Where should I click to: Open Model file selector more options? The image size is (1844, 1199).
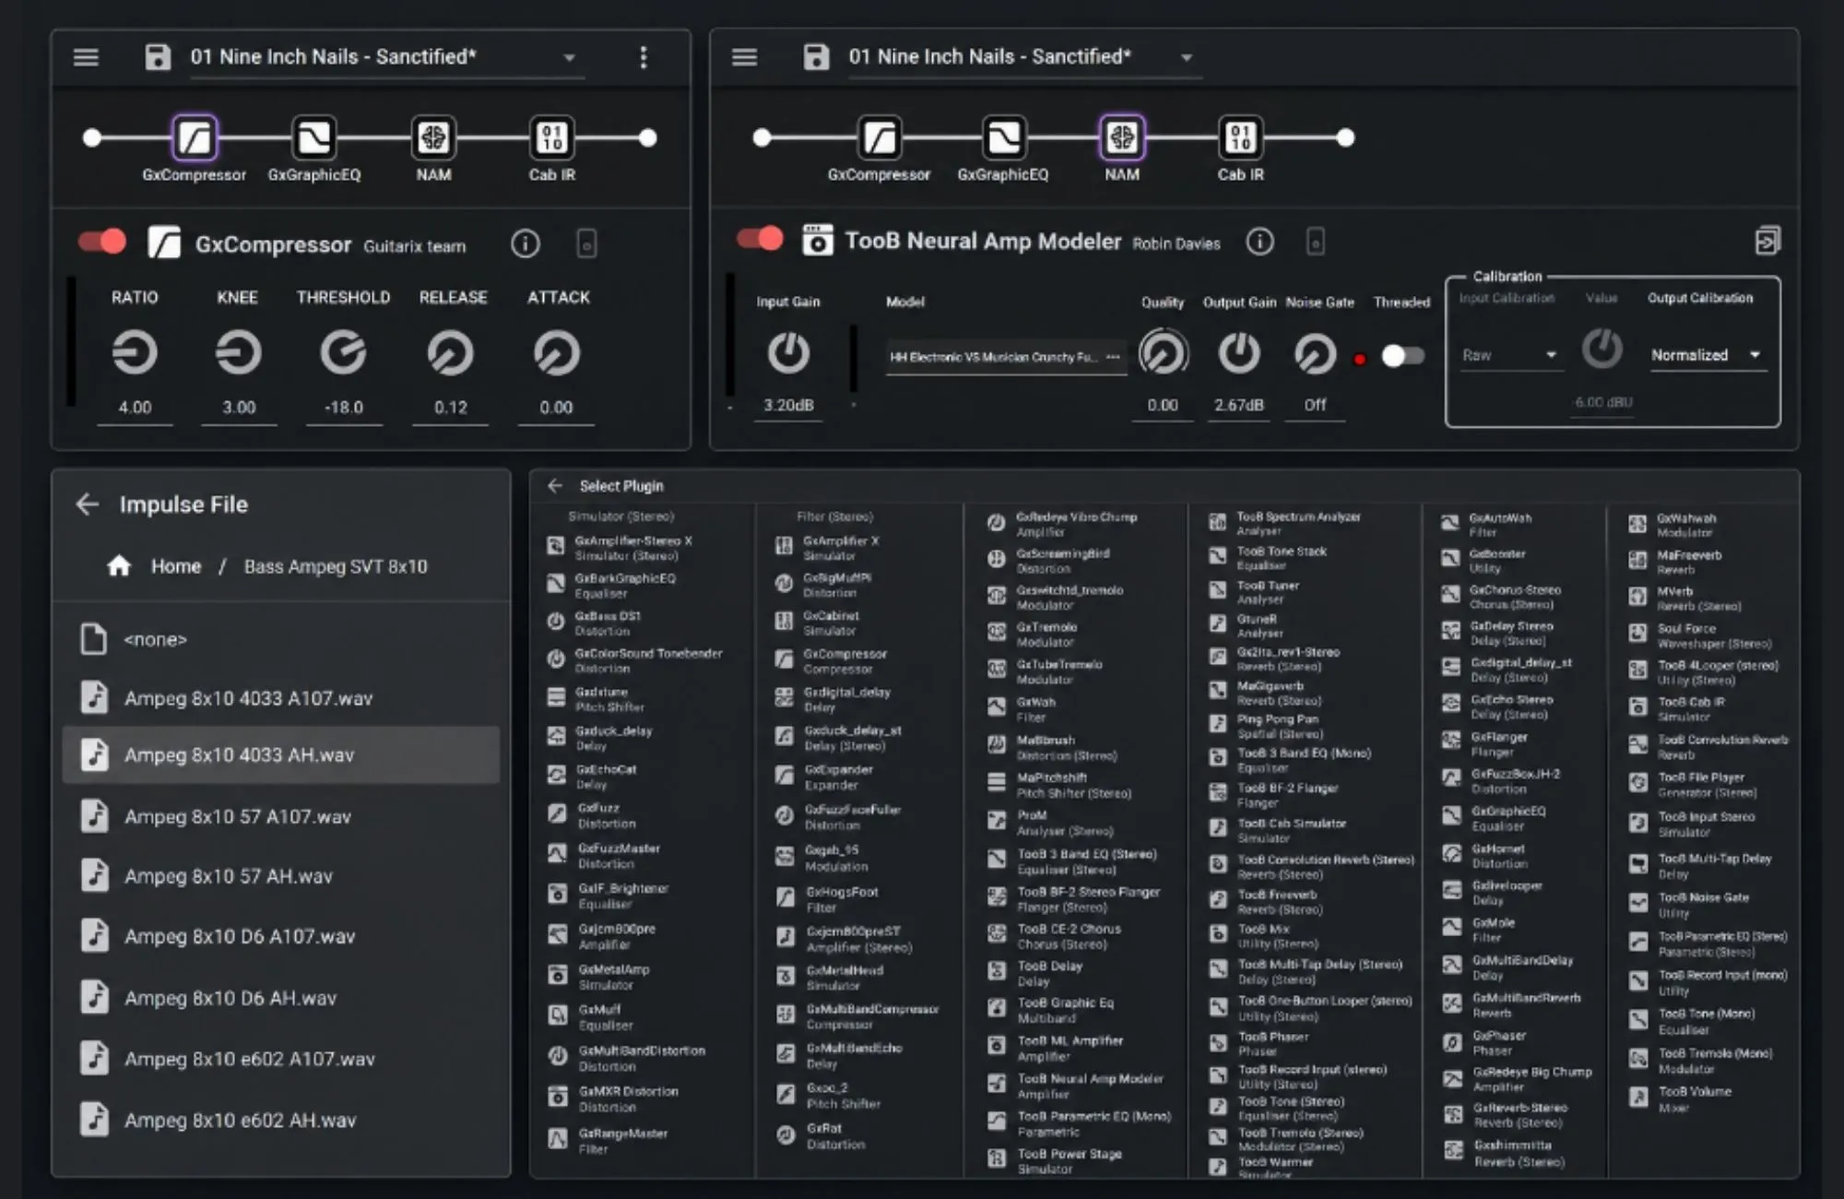1113,357
